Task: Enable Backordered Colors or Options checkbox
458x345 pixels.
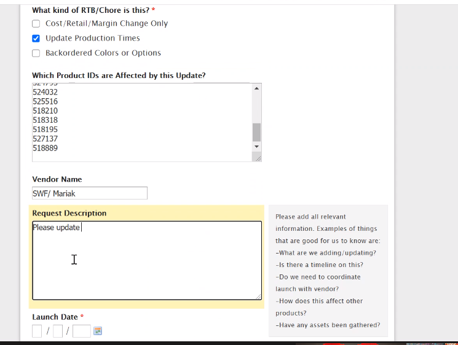Action: click(x=36, y=53)
